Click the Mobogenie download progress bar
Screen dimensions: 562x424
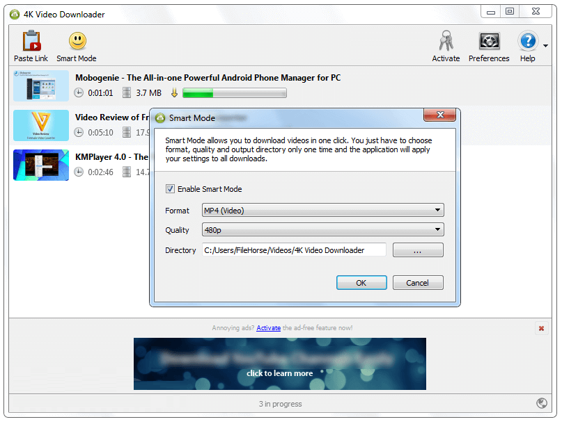tap(235, 93)
